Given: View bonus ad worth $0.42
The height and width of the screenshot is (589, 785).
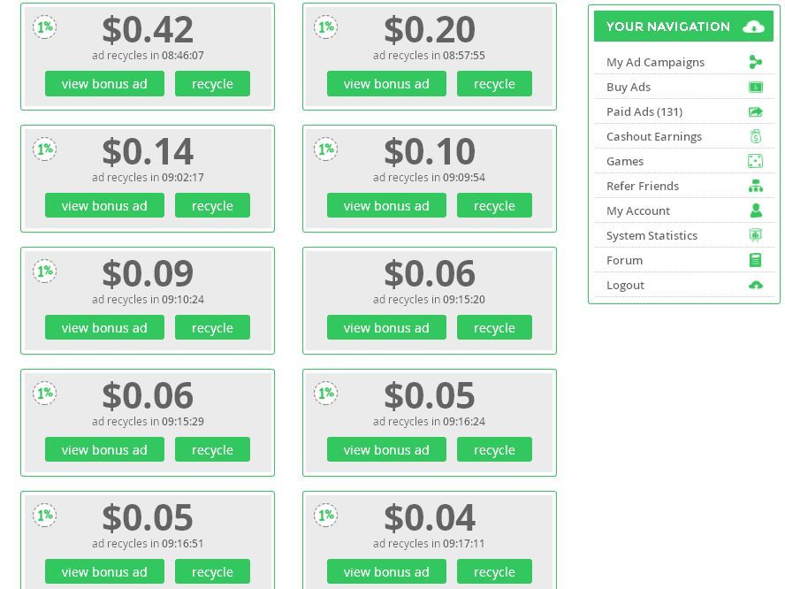Looking at the screenshot, I should 104,84.
